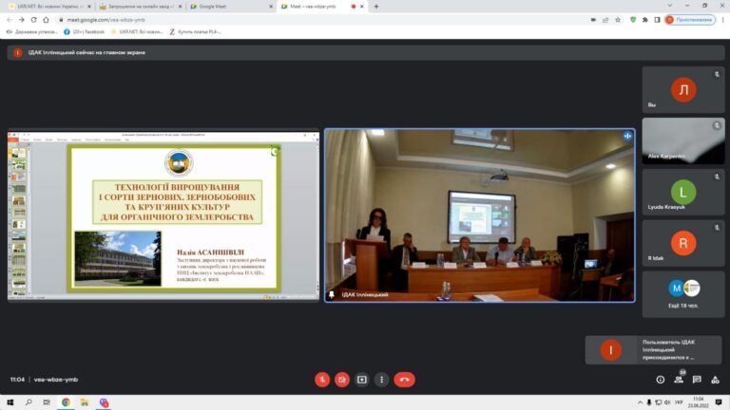
Task: Select the Lyuda Krasyuk participant tile
Action: point(683,192)
